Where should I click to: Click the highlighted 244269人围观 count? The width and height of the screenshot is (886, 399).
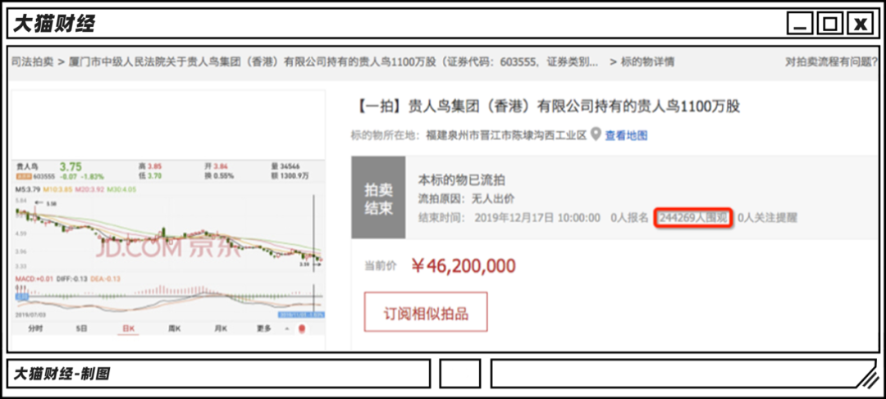click(692, 218)
